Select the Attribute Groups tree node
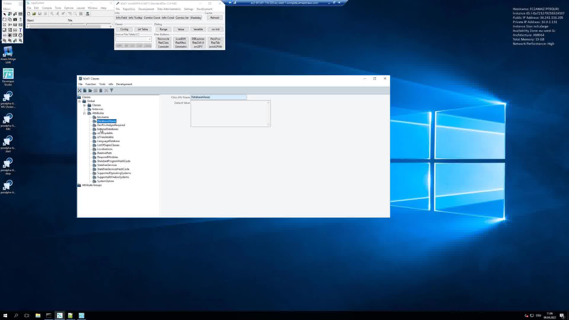This screenshot has height=320, width=569. pyautogui.click(x=92, y=185)
